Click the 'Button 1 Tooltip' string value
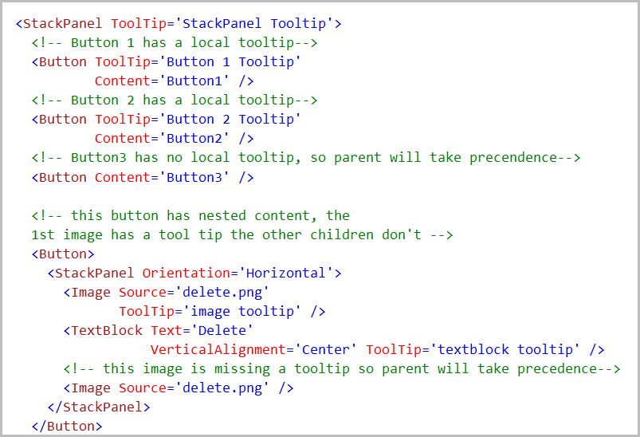640x437 pixels. [230, 61]
